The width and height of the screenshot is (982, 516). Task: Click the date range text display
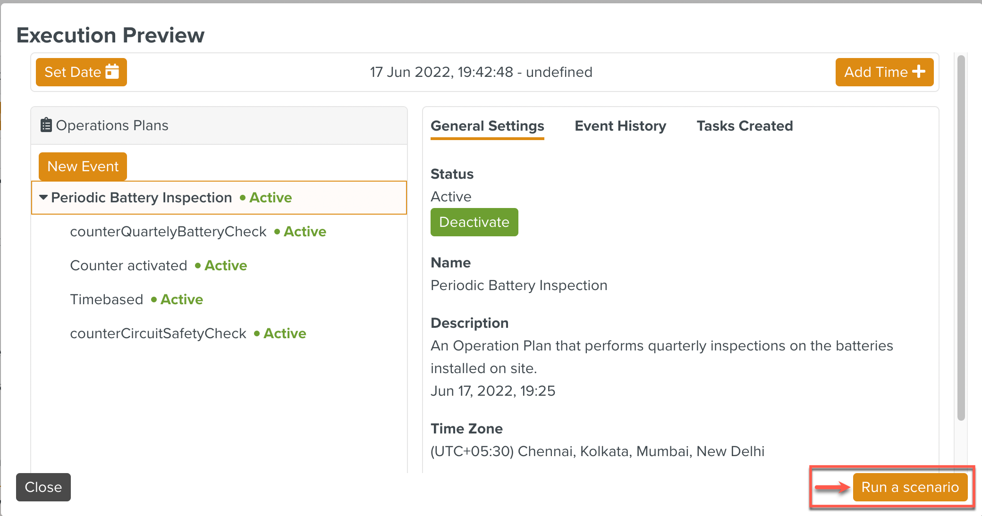point(481,72)
